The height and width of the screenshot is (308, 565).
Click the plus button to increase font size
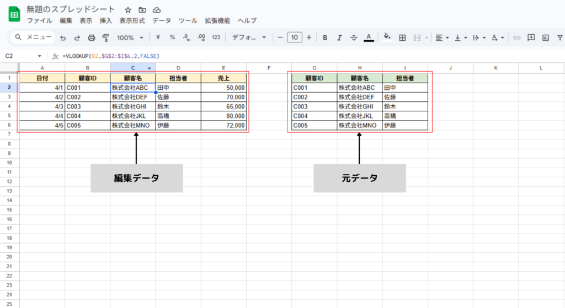(x=308, y=37)
